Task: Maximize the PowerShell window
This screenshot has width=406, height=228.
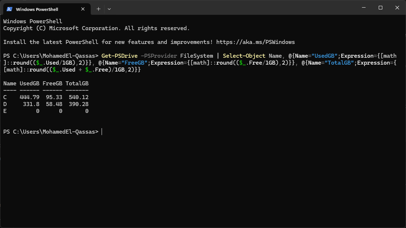Action: (x=381, y=8)
